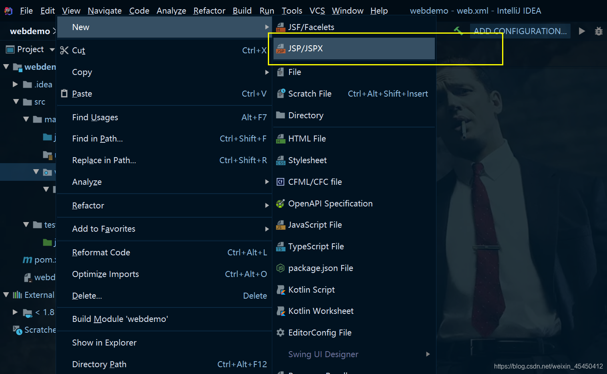Screen dimensions: 607x374
Task: Open the View menu
Action: click(71, 11)
